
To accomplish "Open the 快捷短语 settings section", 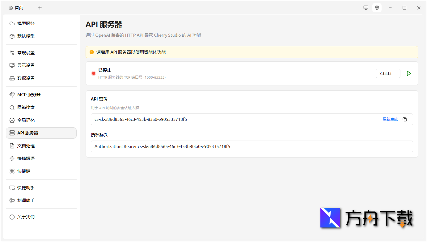I will [x=26, y=158].
